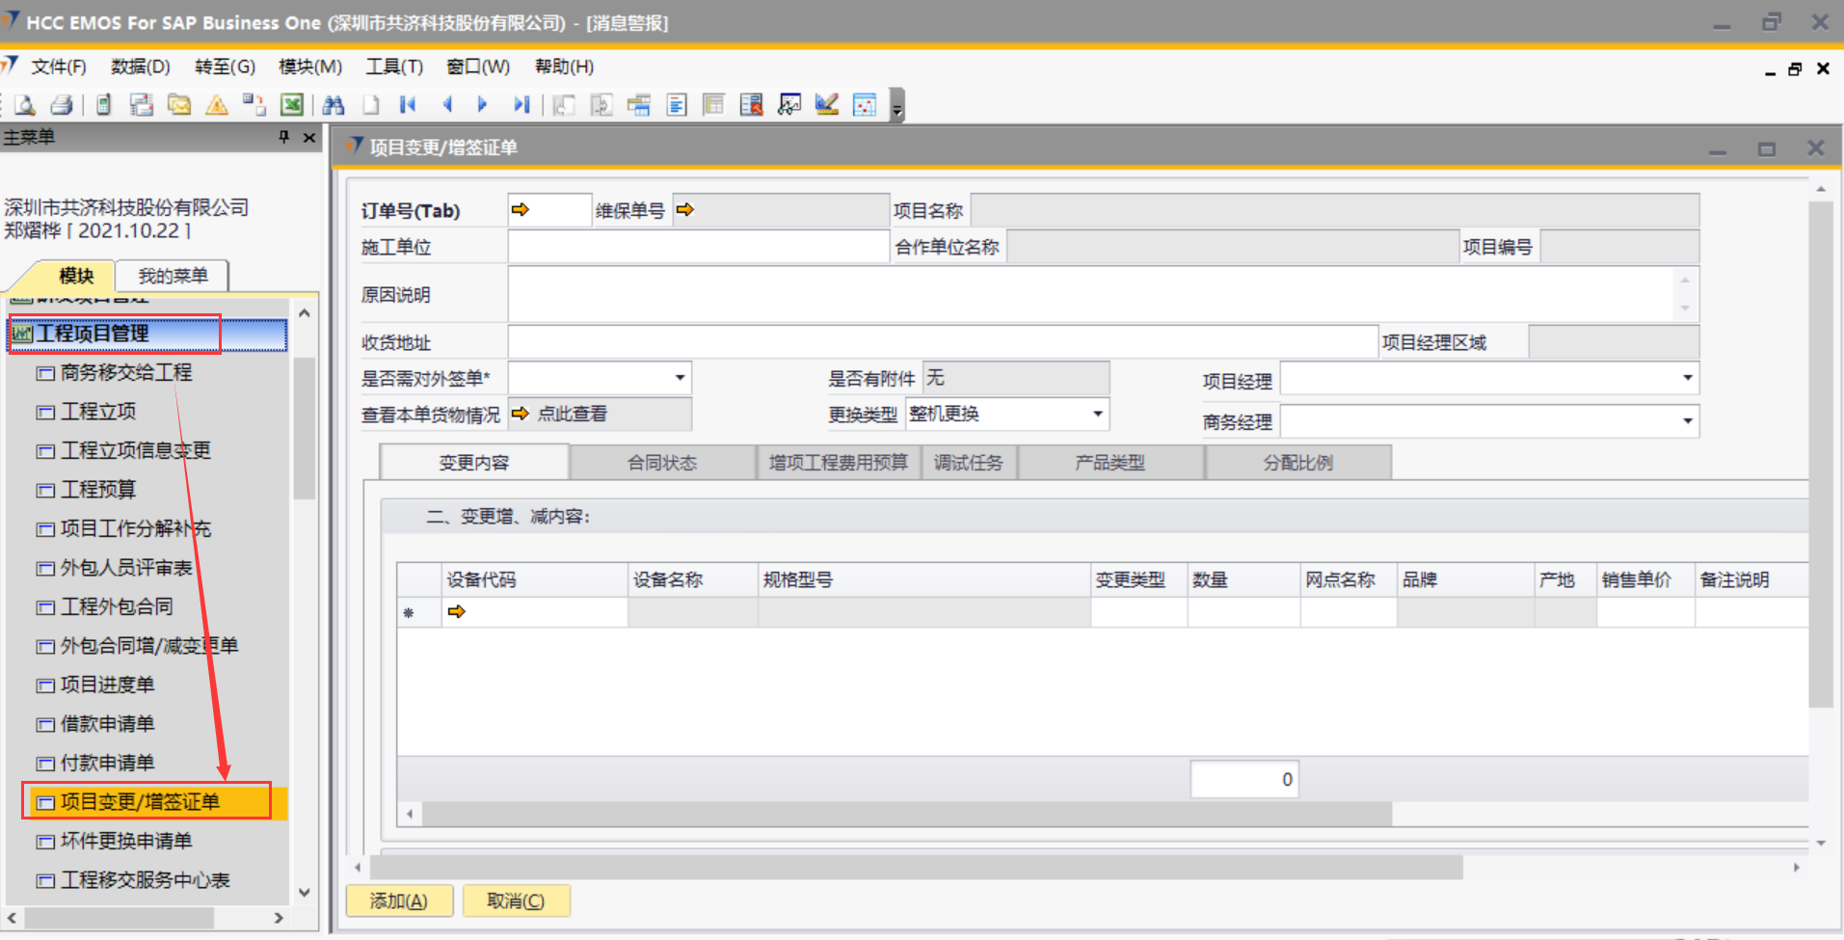Switch to the 合同状态 tab

click(662, 463)
